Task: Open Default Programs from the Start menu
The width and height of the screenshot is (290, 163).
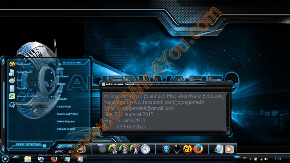Action: pyautogui.click(x=66, y=121)
